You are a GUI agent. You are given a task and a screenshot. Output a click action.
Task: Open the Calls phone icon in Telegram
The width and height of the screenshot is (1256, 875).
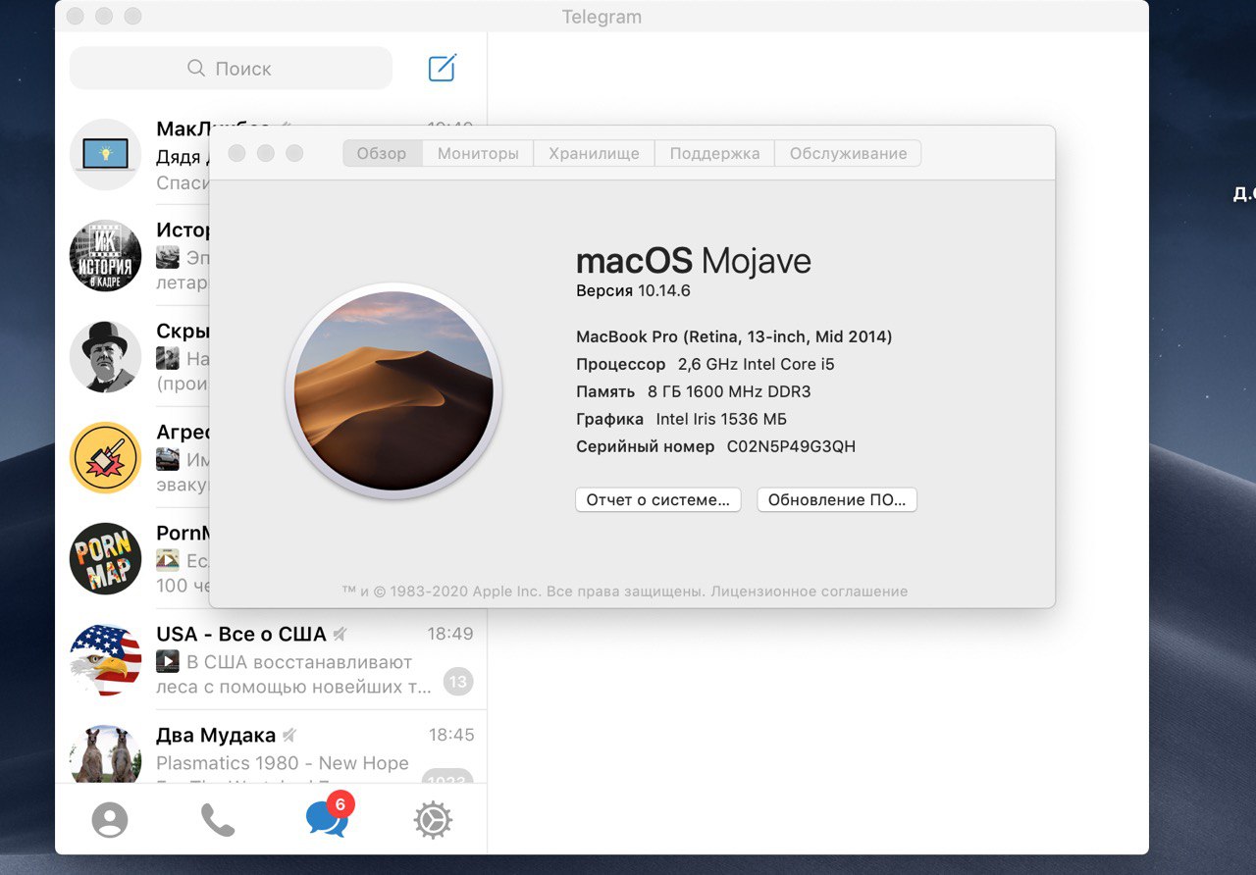[x=217, y=819]
